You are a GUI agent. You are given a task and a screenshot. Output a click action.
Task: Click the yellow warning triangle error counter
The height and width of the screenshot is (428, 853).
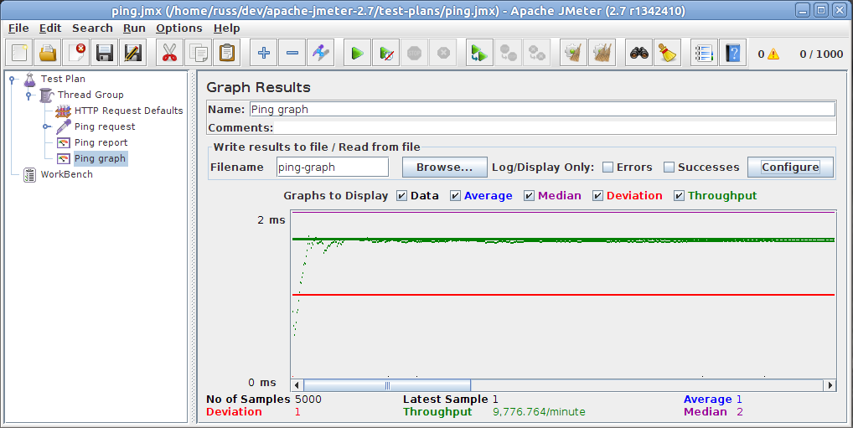[773, 54]
